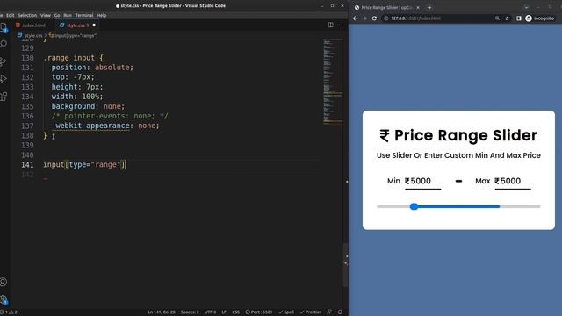Open the Manage gear menu
The height and width of the screenshot is (316, 562).
[4, 299]
